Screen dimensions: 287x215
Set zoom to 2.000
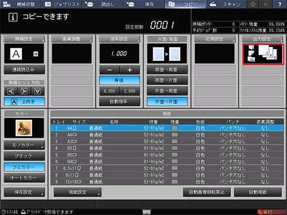[130, 91]
